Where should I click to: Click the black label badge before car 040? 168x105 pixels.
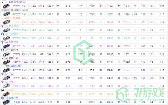click(3, 10)
